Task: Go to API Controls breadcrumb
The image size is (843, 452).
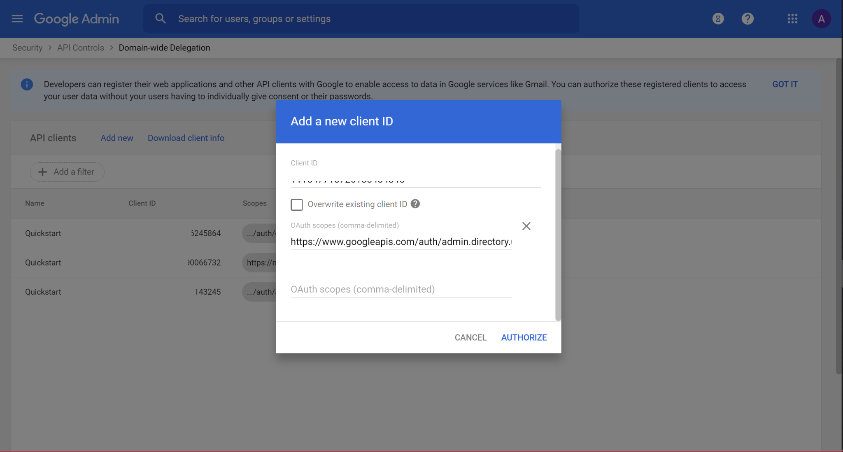Action: click(x=81, y=48)
